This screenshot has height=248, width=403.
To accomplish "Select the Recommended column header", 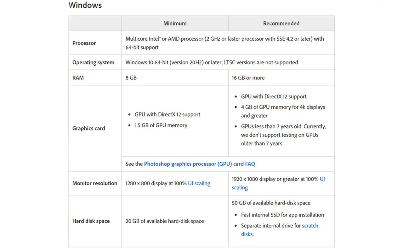I will (281, 23).
